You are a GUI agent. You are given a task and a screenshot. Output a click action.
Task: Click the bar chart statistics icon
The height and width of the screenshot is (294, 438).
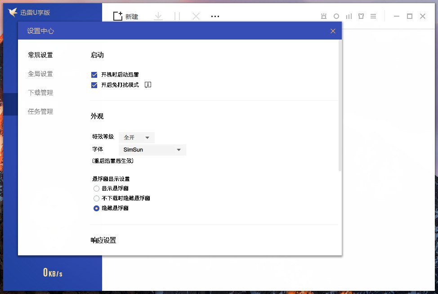point(349,16)
